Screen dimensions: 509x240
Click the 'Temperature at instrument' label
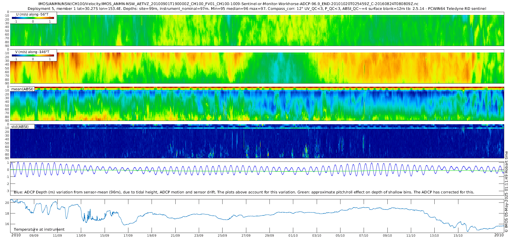(39, 230)
